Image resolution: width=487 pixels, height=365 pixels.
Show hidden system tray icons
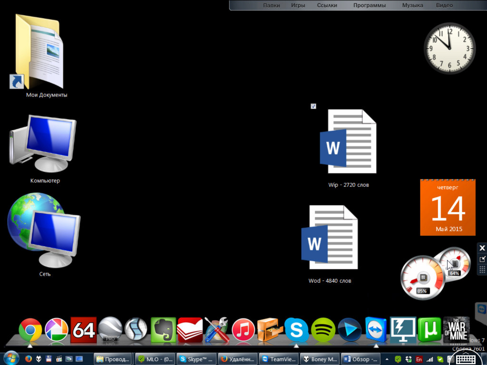point(387,359)
